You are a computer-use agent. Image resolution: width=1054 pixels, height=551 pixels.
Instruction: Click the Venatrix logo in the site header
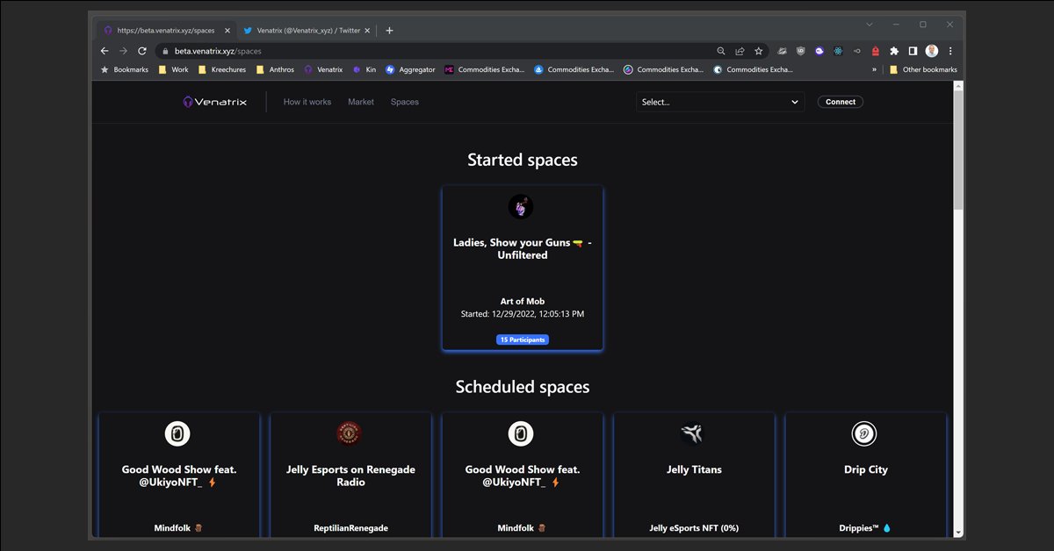215,102
